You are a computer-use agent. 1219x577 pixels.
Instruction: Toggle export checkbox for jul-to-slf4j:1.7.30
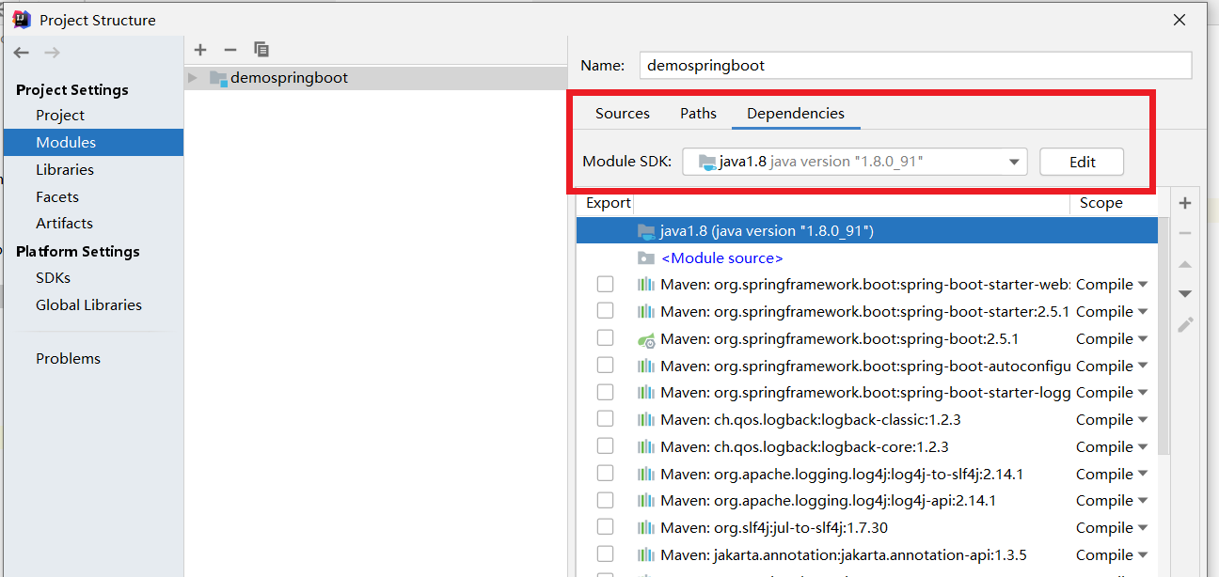pos(605,527)
